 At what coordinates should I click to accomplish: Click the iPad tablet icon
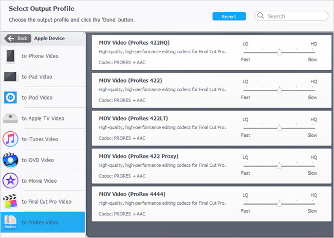pyautogui.click(x=10, y=76)
